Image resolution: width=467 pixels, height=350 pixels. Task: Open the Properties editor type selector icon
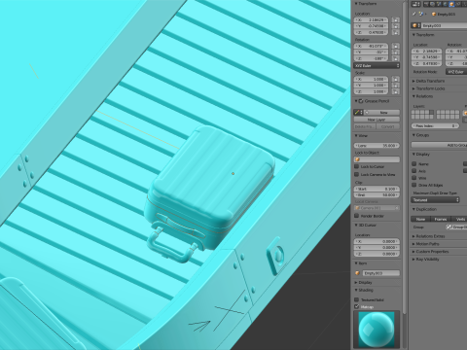point(415,4)
